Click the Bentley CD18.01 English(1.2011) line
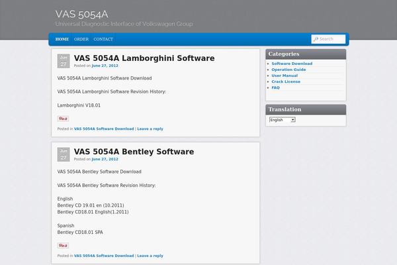Screen dimensions: 397x265 click(x=93, y=212)
